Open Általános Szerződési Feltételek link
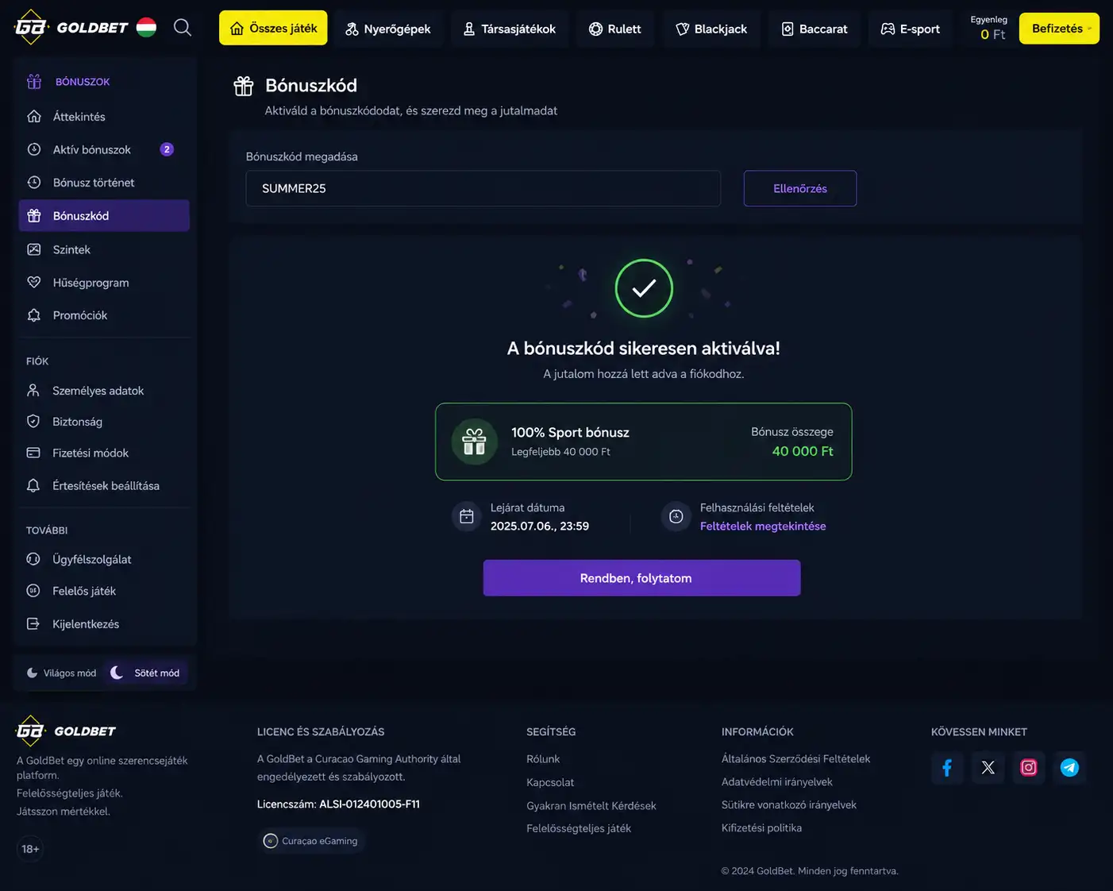The height and width of the screenshot is (891, 1113). click(795, 759)
